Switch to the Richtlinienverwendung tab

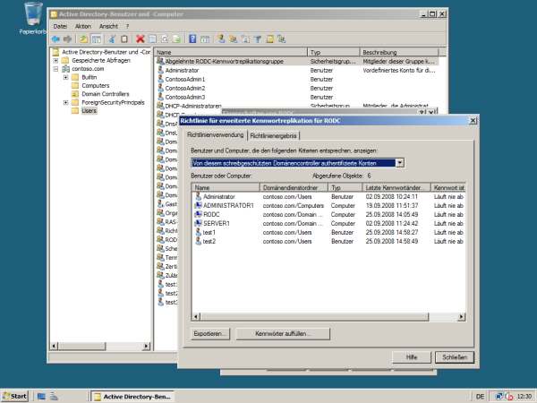click(216, 135)
